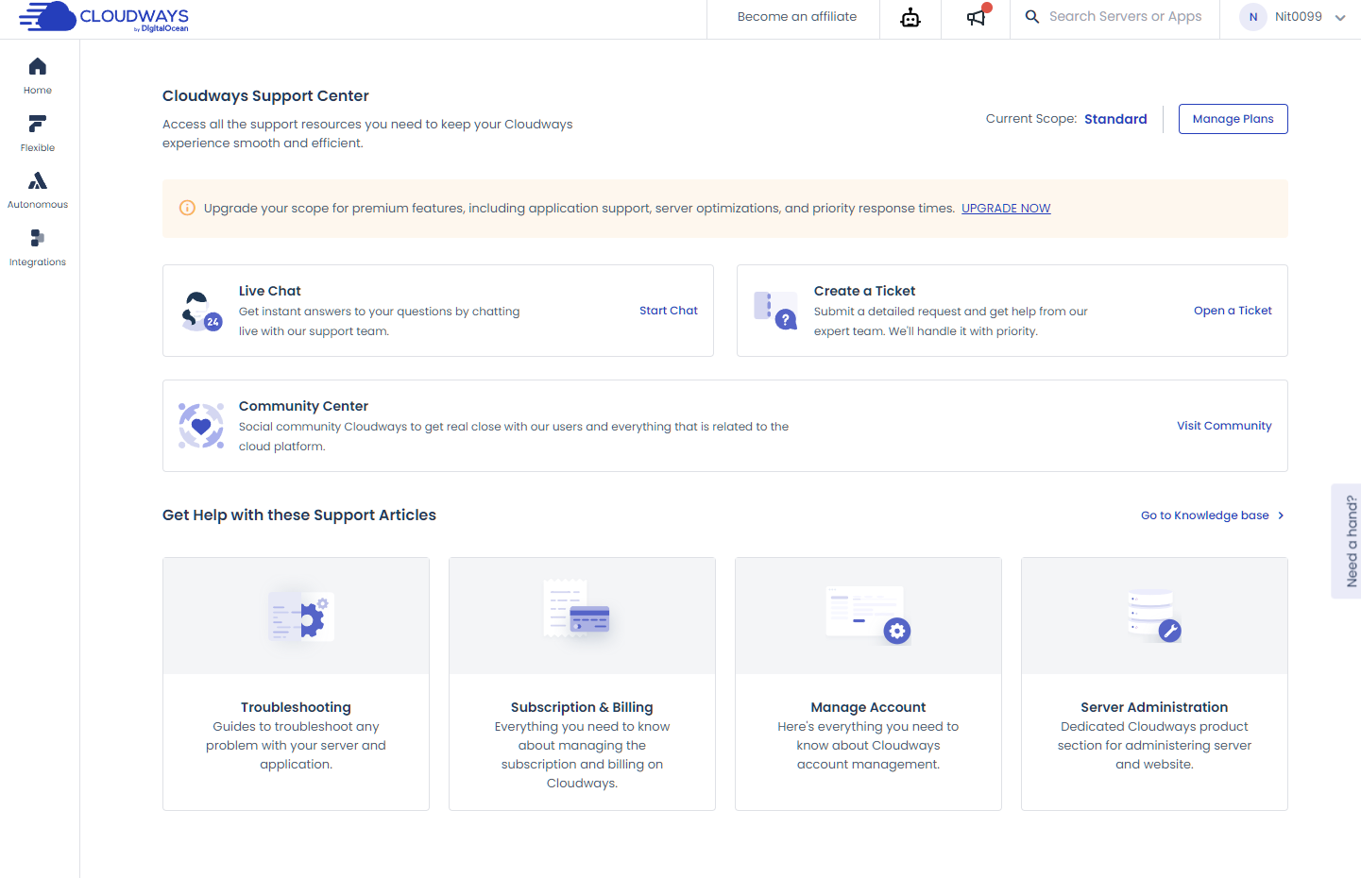This screenshot has height=878, width=1361.
Task: Click the search magnifier icon
Action: click(1032, 17)
